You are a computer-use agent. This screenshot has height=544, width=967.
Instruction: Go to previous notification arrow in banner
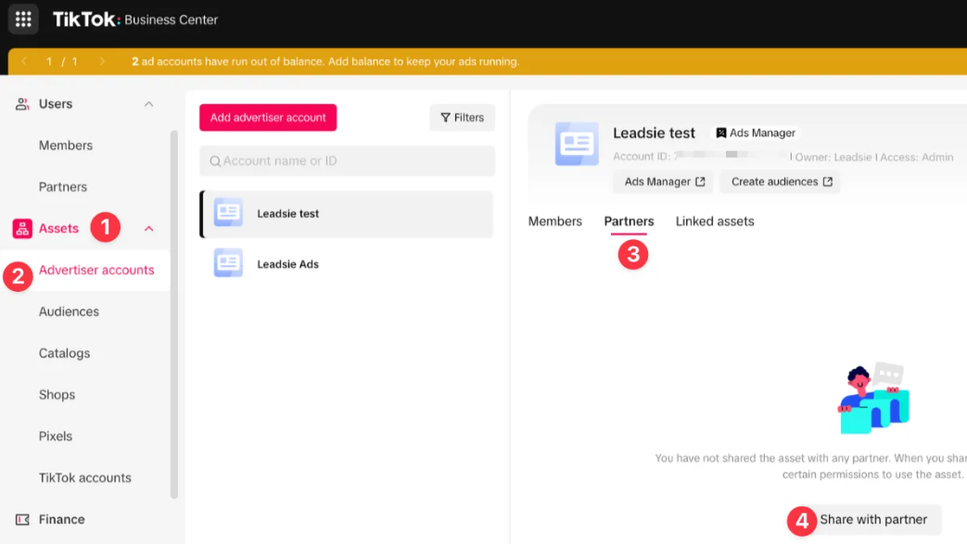click(24, 61)
